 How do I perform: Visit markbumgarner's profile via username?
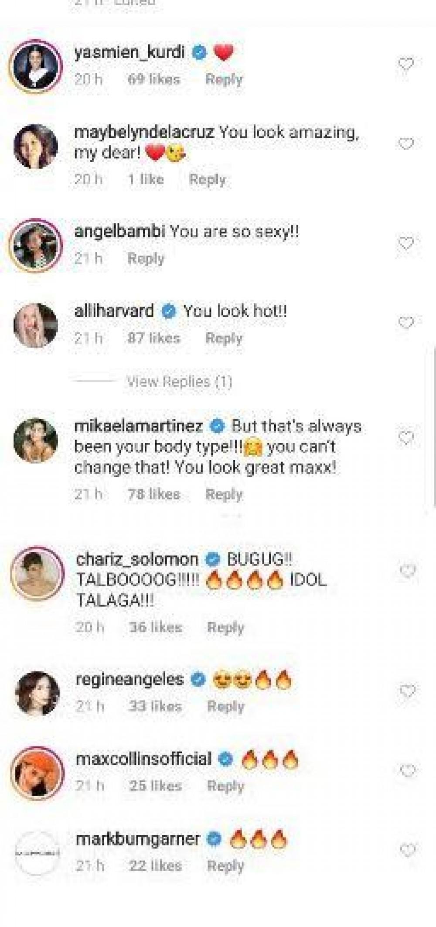[138, 839]
